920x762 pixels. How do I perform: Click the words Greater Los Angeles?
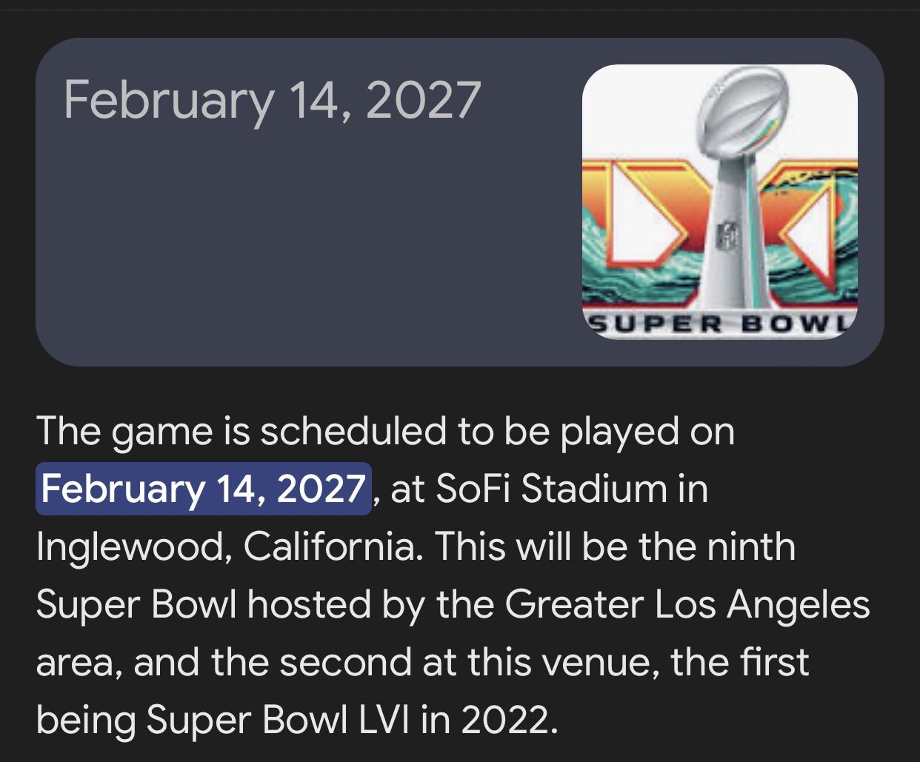tap(687, 604)
